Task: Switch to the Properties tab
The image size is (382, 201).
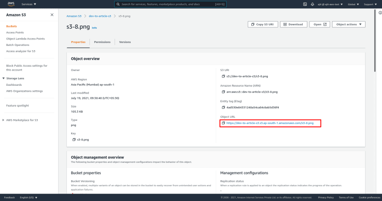Action: click(x=78, y=42)
